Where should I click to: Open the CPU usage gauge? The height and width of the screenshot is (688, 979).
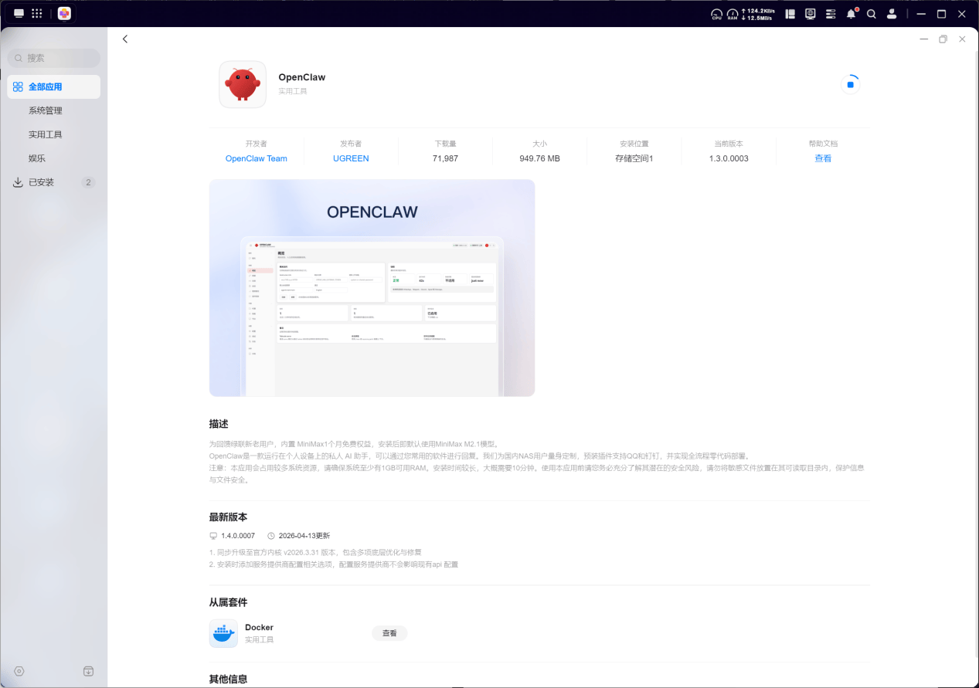[x=716, y=14]
